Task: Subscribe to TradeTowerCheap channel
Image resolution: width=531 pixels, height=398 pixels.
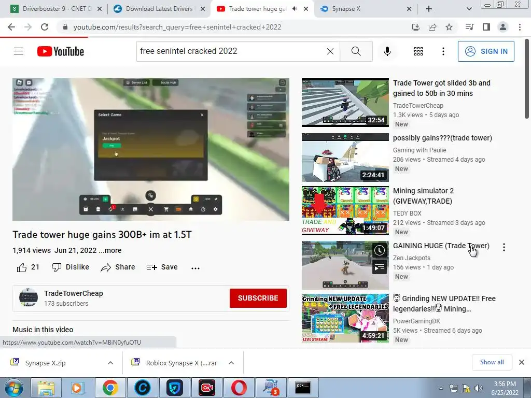Action: pos(258,298)
